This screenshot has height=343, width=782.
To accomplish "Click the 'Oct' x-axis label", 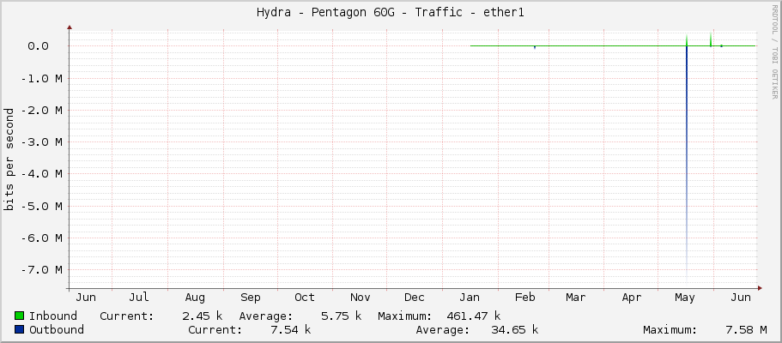I will 305,298.
